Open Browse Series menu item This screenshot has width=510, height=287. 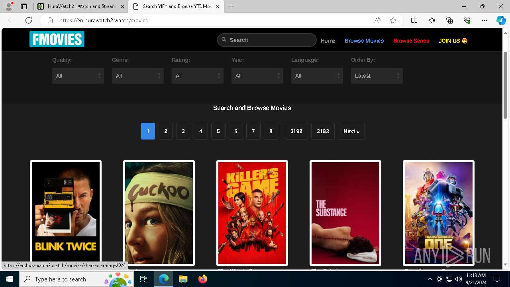[x=411, y=41]
